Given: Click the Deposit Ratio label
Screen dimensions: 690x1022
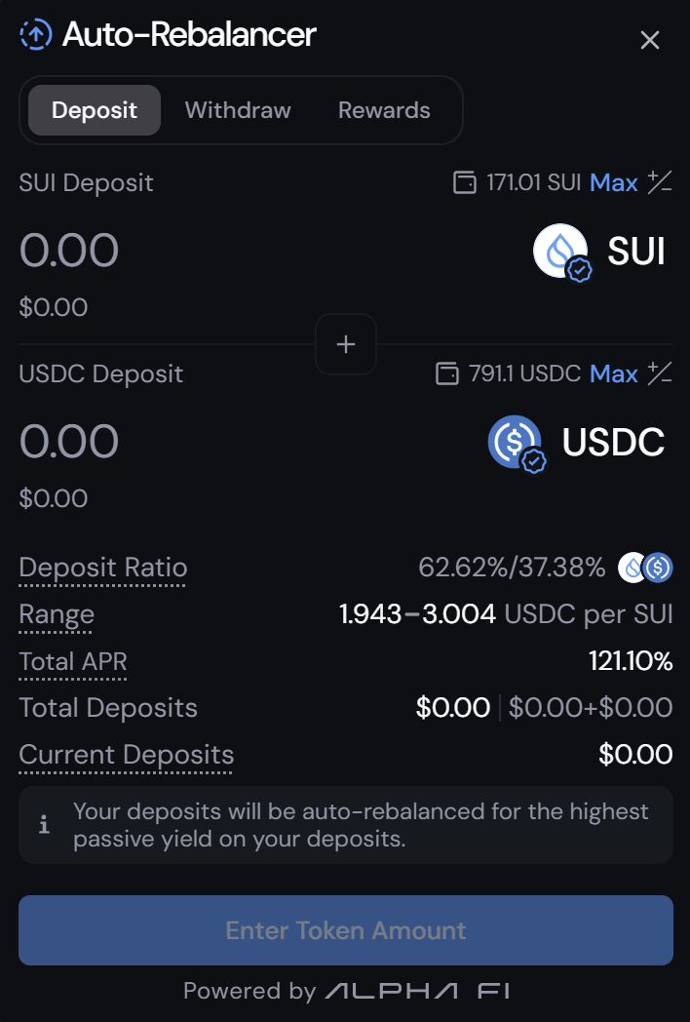Looking at the screenshot, I should point(103,568).
